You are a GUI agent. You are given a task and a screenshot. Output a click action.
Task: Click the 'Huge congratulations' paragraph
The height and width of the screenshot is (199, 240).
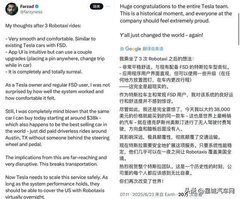pos(176,14)
